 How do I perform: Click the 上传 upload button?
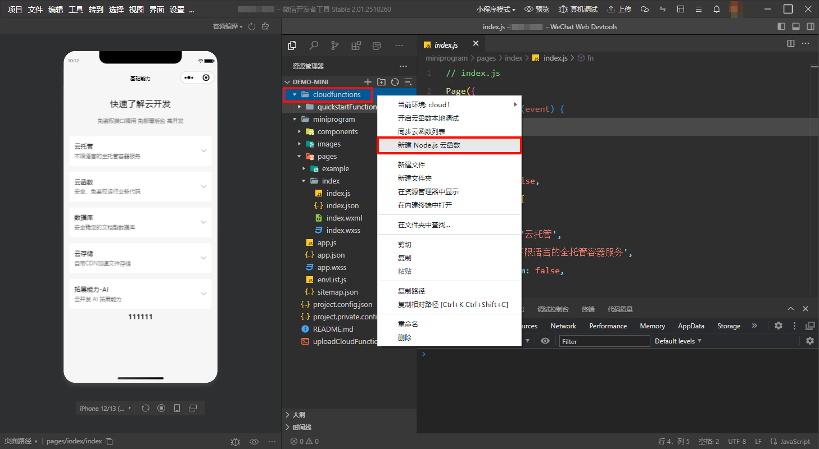click(x=619, y=10)
